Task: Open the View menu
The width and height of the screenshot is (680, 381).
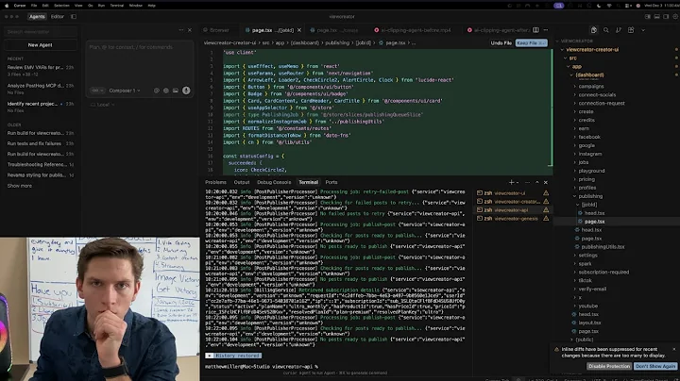Action: coord(78,6)
